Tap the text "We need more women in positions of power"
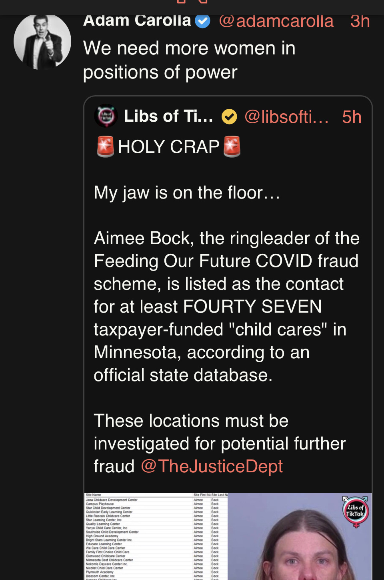The height and width of the screenshot is (580, 384). pos(189,60)
